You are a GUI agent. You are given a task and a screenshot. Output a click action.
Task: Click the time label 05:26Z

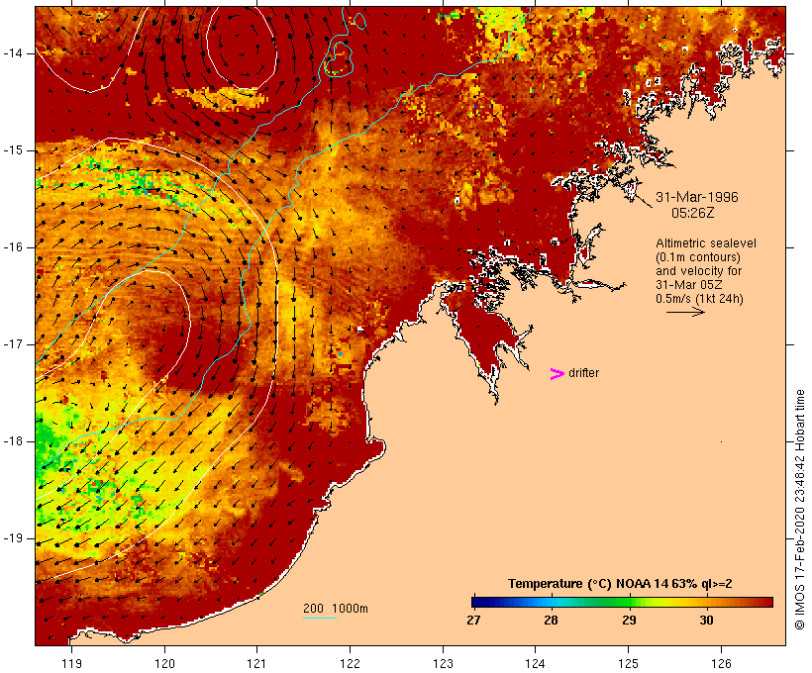pos(692,213)
